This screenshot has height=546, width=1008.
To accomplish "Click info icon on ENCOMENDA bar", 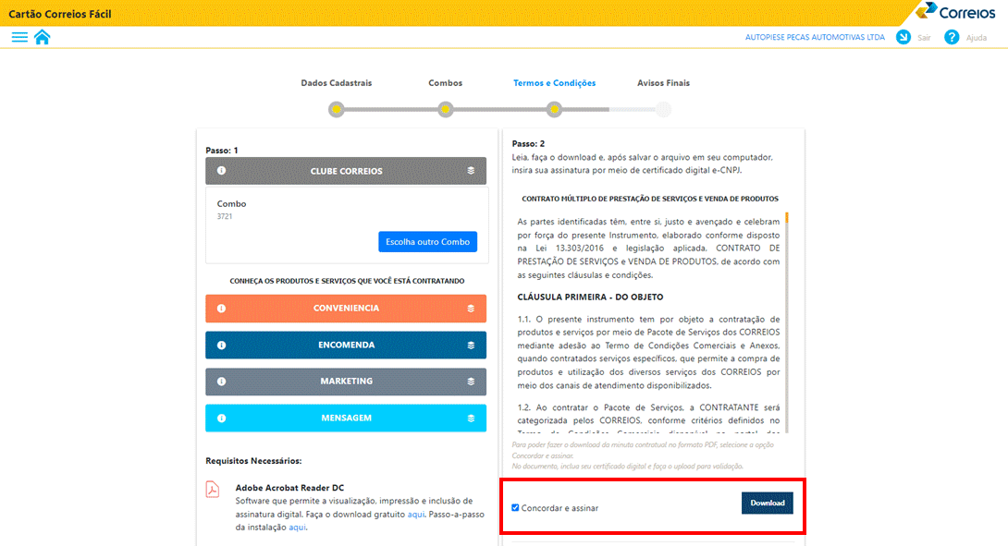I will tap(221, 345).
